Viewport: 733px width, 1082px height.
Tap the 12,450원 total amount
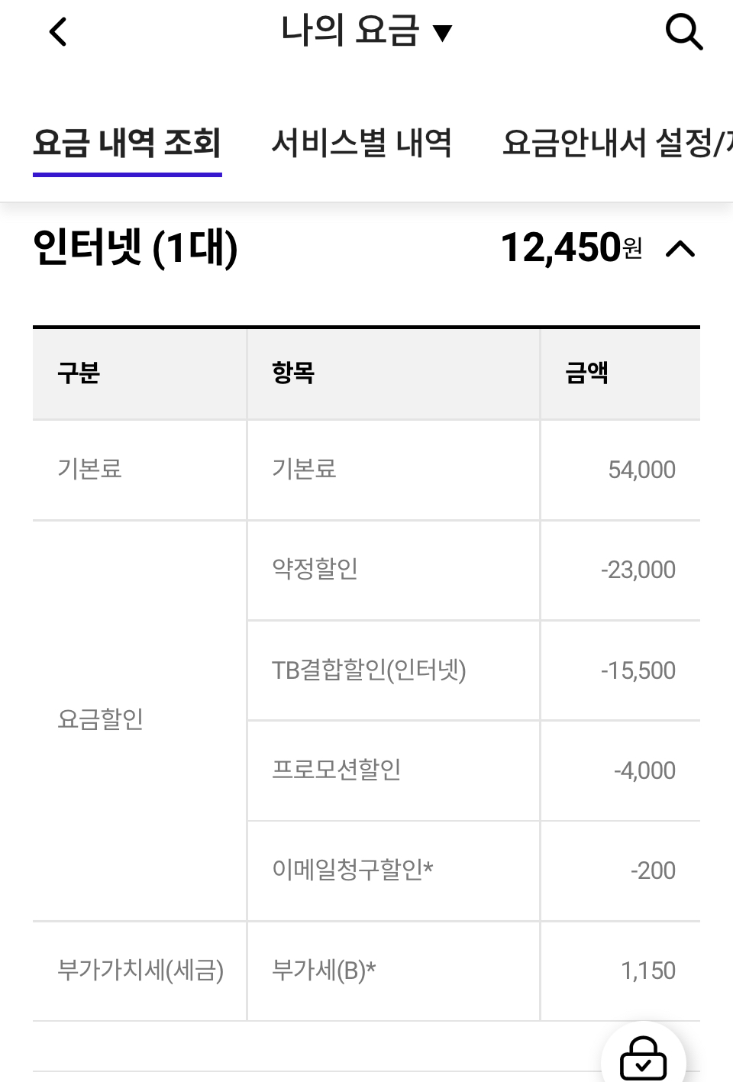coord(571,248)
